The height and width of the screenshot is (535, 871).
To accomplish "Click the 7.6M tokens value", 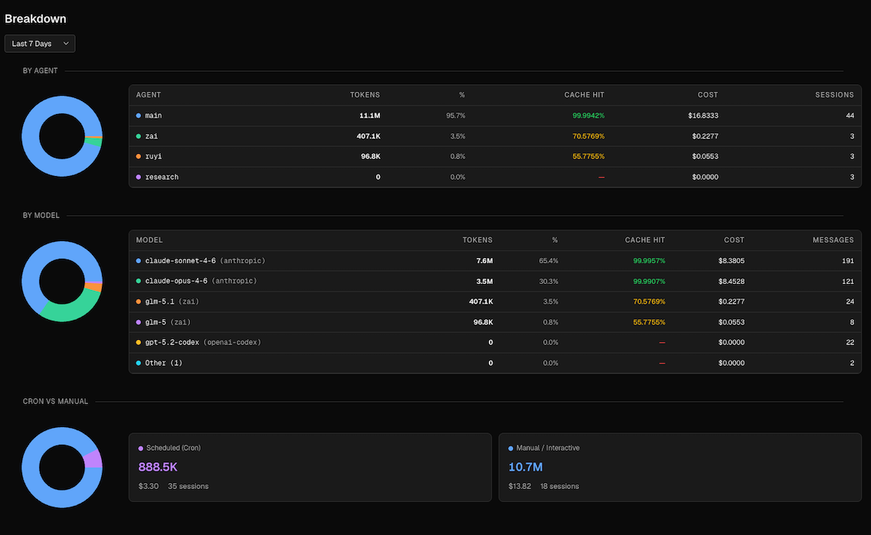I will (x=484, y=261).
